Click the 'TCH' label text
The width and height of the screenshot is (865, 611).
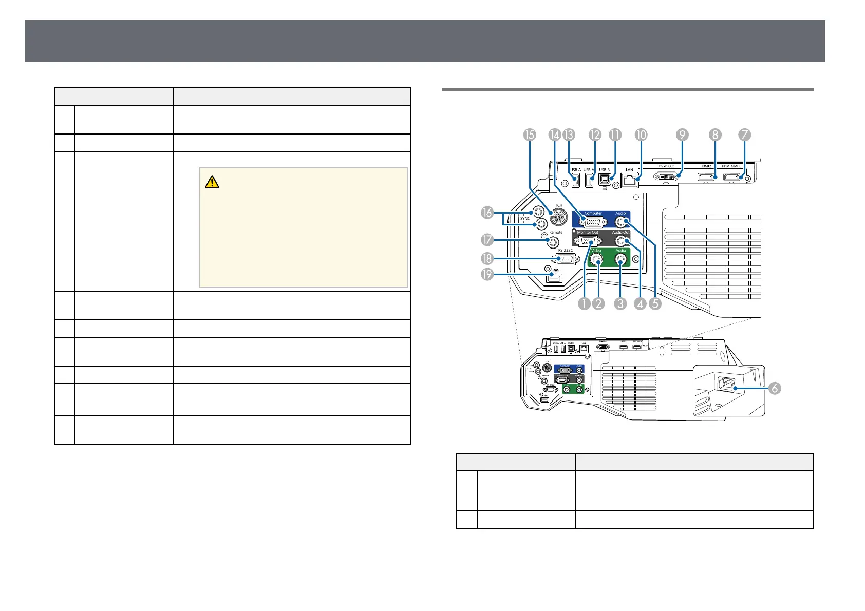click(558, 205)
